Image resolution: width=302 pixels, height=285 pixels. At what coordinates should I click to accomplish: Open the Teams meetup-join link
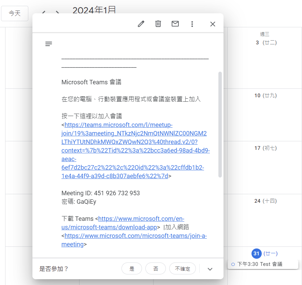click(x=135, y=150)
